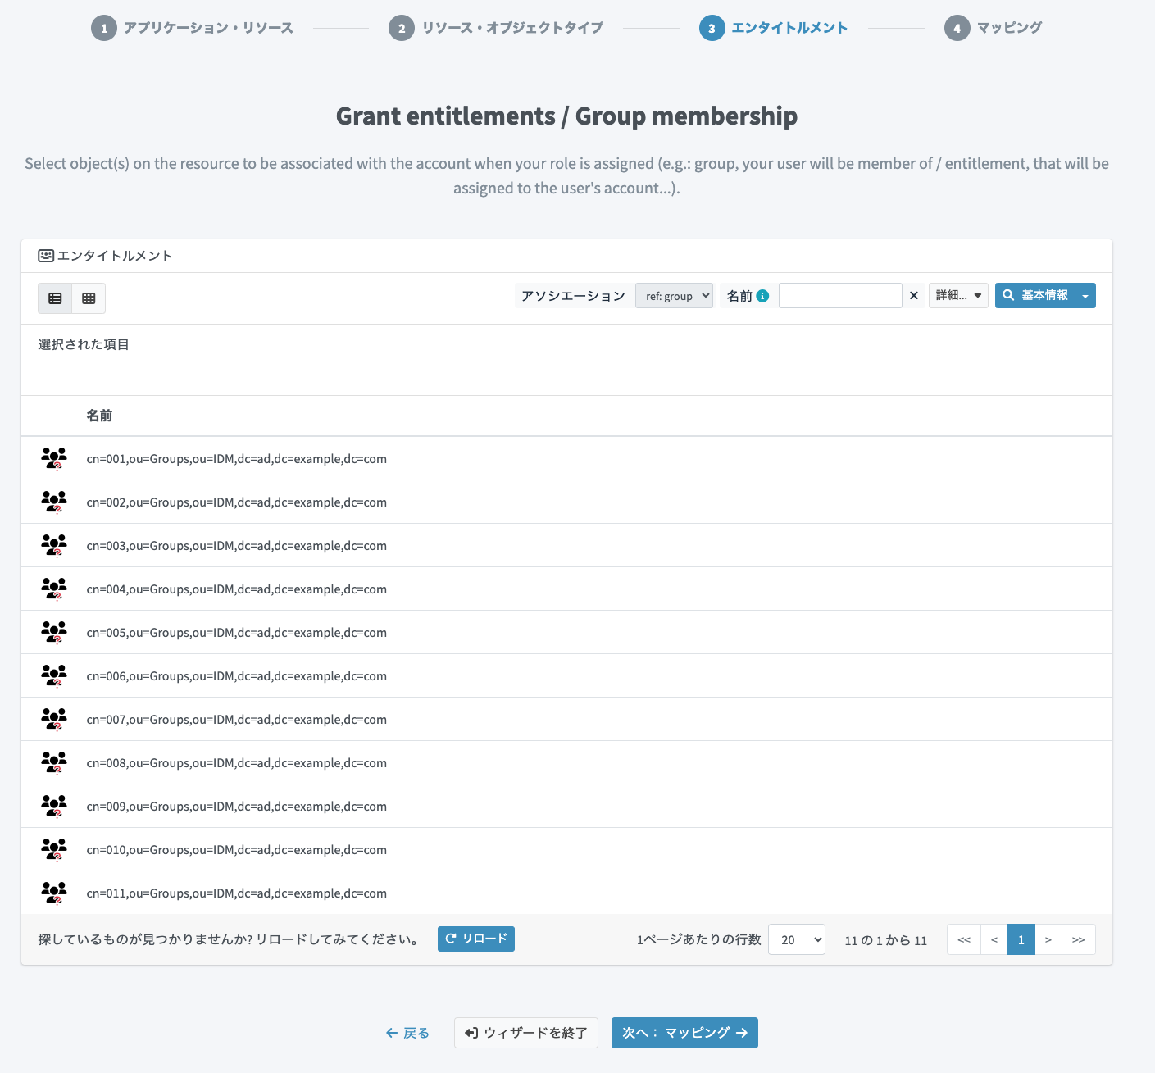Select cn=008,ou=Groups,ou=IDM,dc=ad,dc=example,dc=com
The height and width of the screenshot is (1073, 1155).
pos(237,763)
